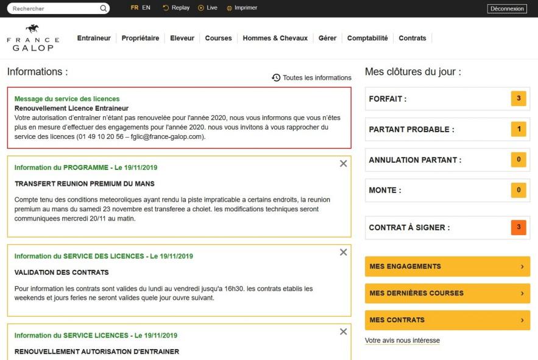The image size is (538, 360).
Task: Expand the MES DERNIÈRES COURSES section
Action: coord(447,293)
